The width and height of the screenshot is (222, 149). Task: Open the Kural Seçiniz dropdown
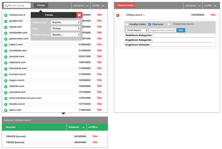tap(137, 30)
